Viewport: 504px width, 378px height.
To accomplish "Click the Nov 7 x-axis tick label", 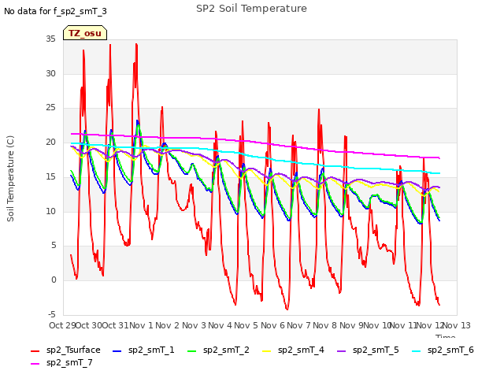I will pos(298,325).
